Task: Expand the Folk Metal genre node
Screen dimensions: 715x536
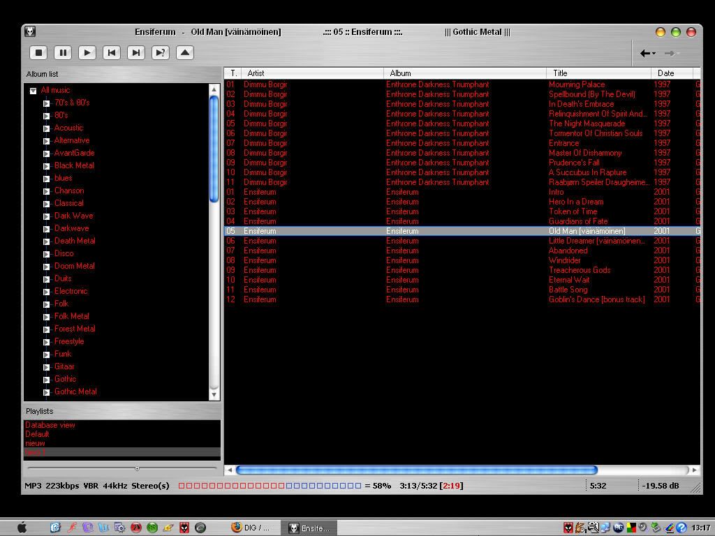Action: click(47, 317)
